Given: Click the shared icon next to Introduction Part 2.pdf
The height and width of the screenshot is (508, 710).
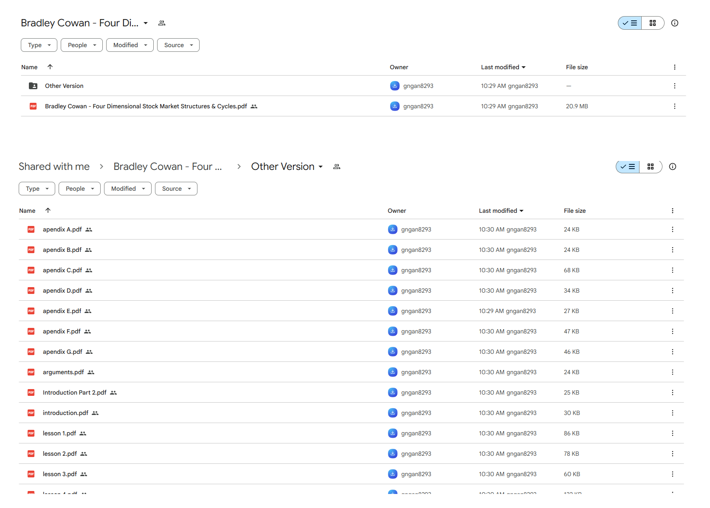Looking at the screenshot, I should pyautogui.click(x=113, y=392).
